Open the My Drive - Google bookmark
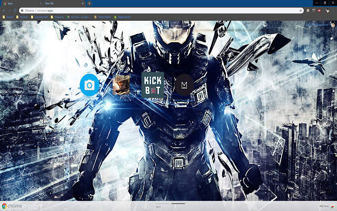The image size is (337, 211). [78, 17]
